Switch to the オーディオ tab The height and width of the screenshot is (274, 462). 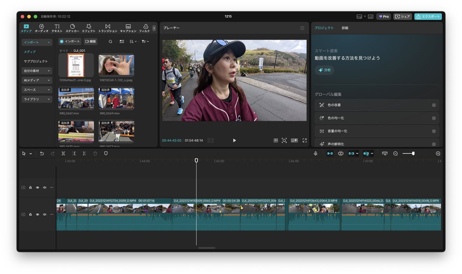coord(41,27)
